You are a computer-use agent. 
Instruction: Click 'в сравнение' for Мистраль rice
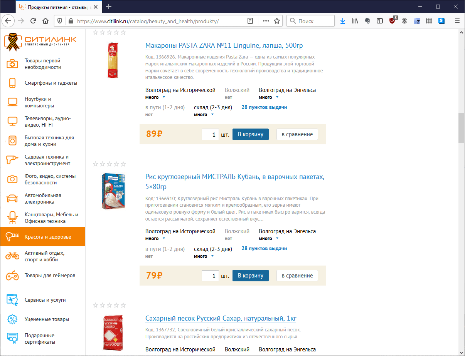(297, 276)
